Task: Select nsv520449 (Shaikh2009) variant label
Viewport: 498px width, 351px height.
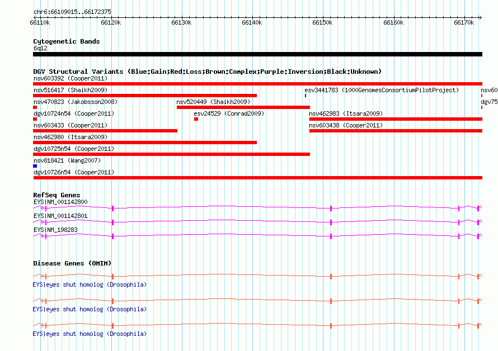Action: [213, 102]
